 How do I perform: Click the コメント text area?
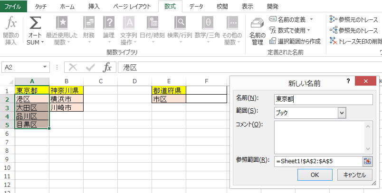[x=319, y=138]
